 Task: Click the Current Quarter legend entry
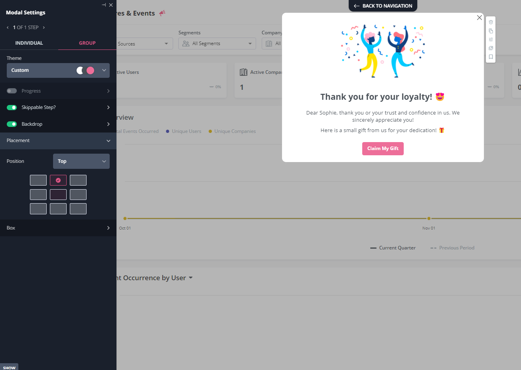coord(393,248)
